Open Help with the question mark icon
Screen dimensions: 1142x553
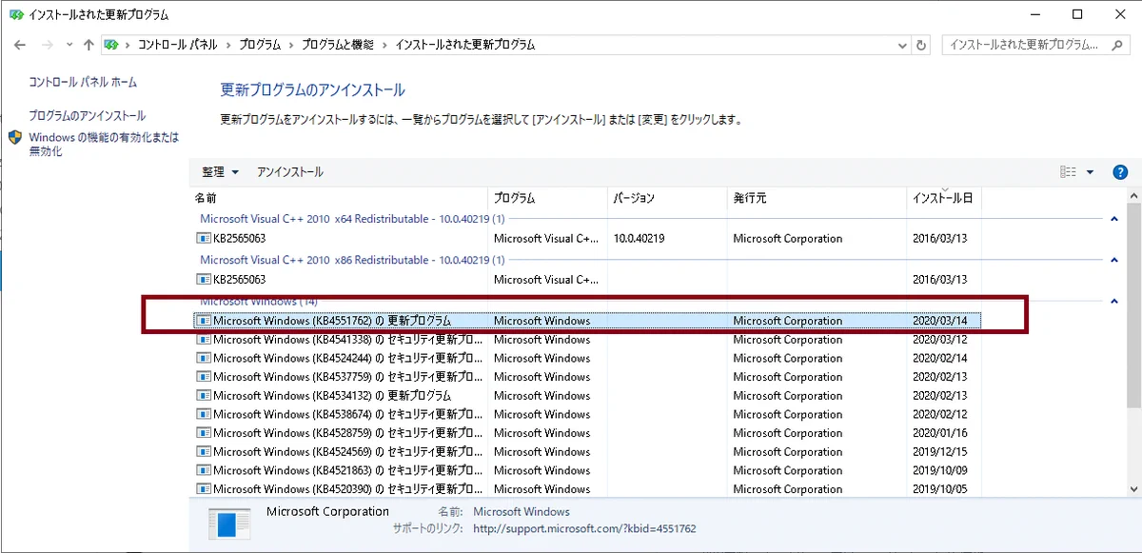coord(1120,172)
